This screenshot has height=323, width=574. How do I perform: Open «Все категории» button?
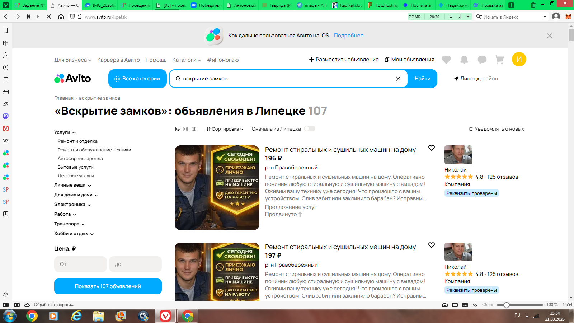[137, 79]
